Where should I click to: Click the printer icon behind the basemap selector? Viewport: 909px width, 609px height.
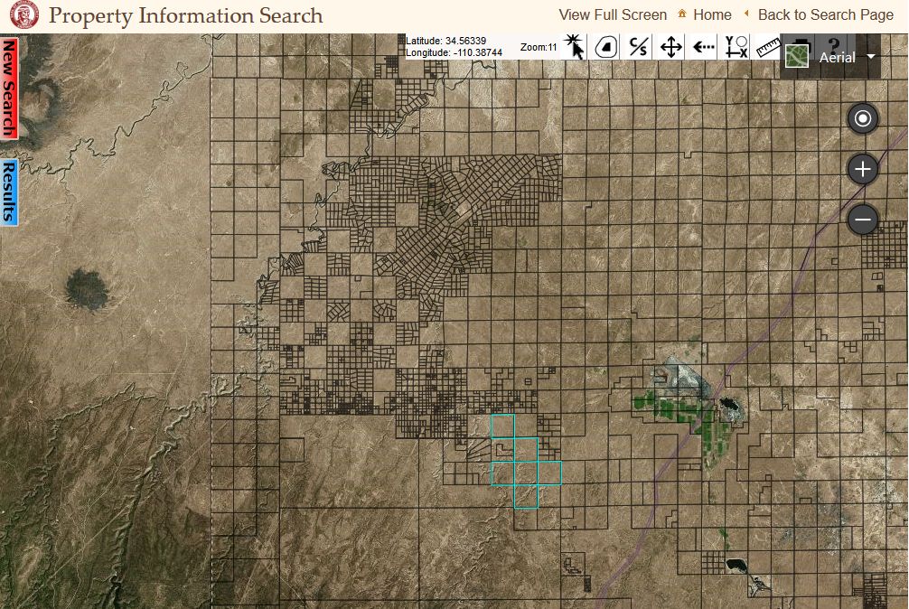coord(801,41)
